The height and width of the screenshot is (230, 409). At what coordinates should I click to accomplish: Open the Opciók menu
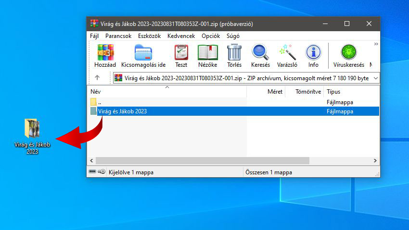tap(210, 36)
